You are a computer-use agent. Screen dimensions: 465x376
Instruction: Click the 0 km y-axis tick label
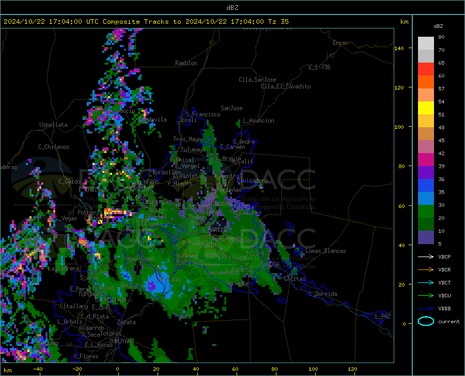404,324
